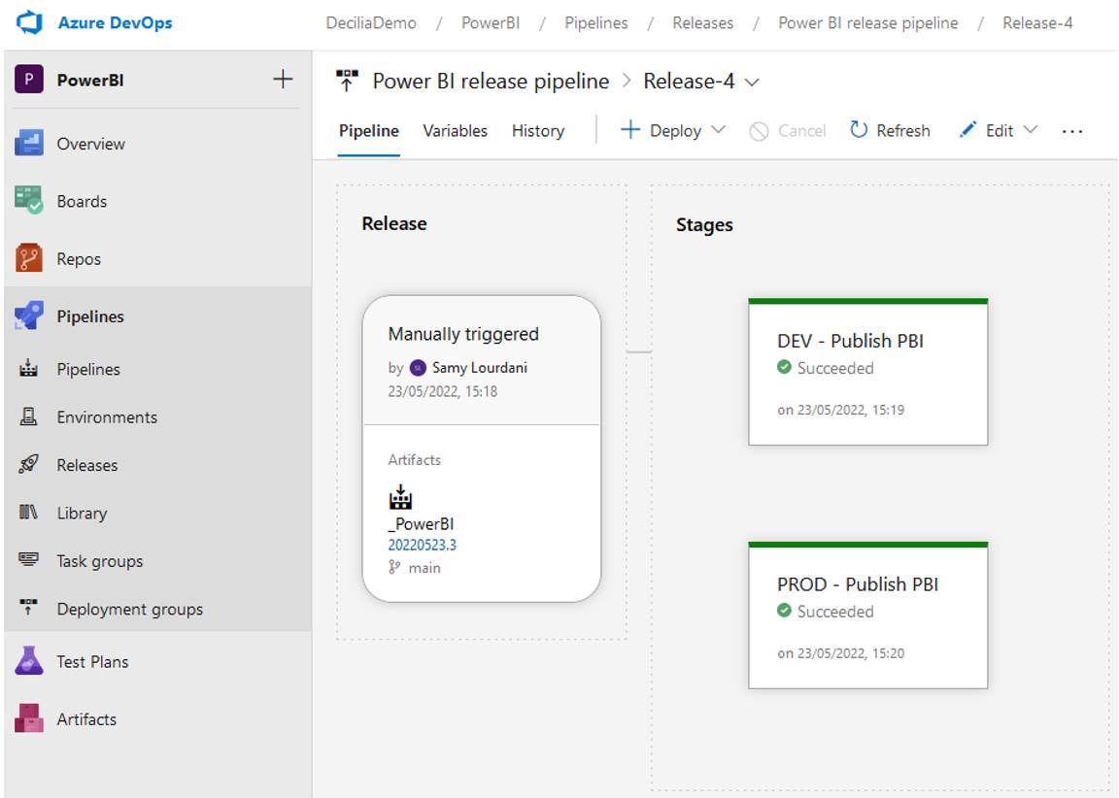Click the Samy Lourdani name
The image size is (1119, 798).
(480, 368)
